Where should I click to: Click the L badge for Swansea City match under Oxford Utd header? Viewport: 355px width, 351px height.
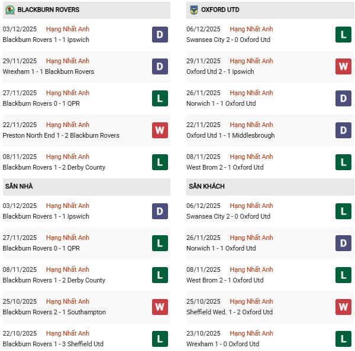(x=343, y=34)
